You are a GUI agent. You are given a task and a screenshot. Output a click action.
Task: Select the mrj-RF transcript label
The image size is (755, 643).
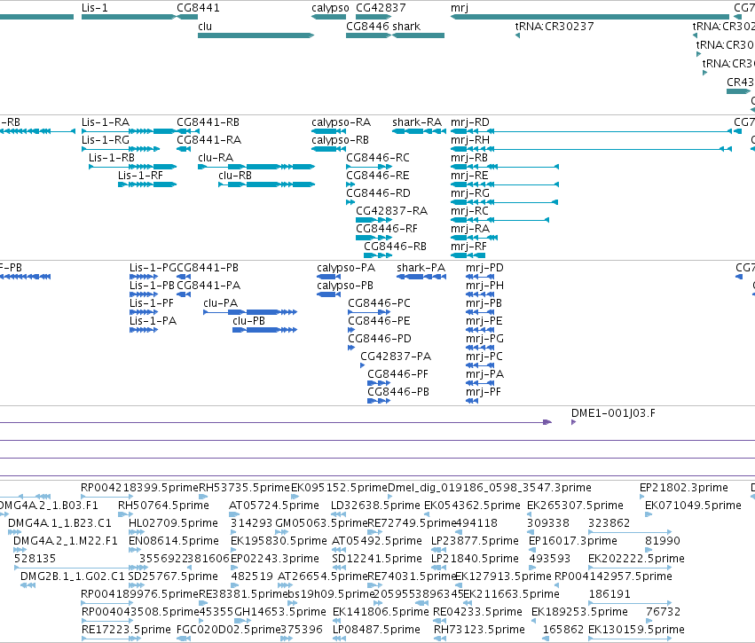point(469,247)
